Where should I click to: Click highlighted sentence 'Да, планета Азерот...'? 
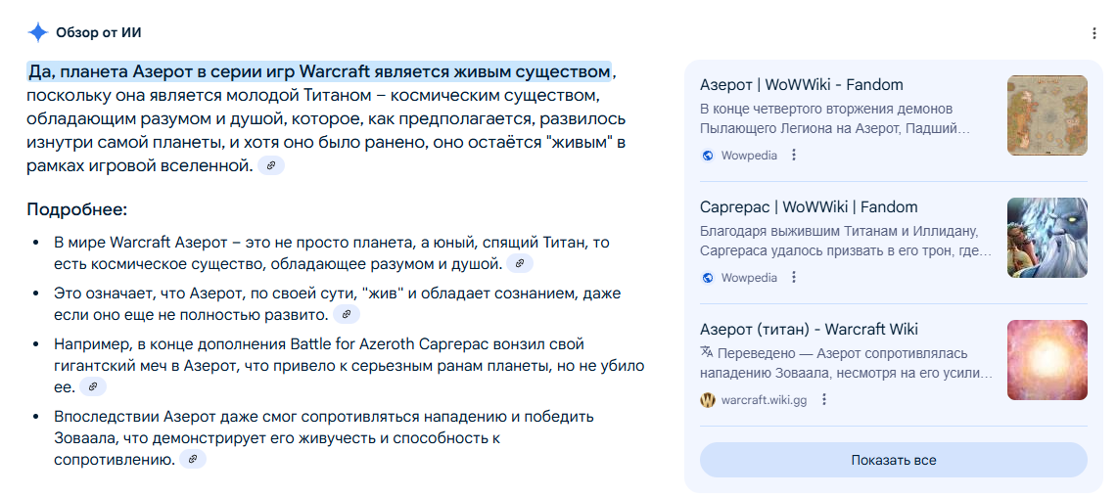[318, 72]
